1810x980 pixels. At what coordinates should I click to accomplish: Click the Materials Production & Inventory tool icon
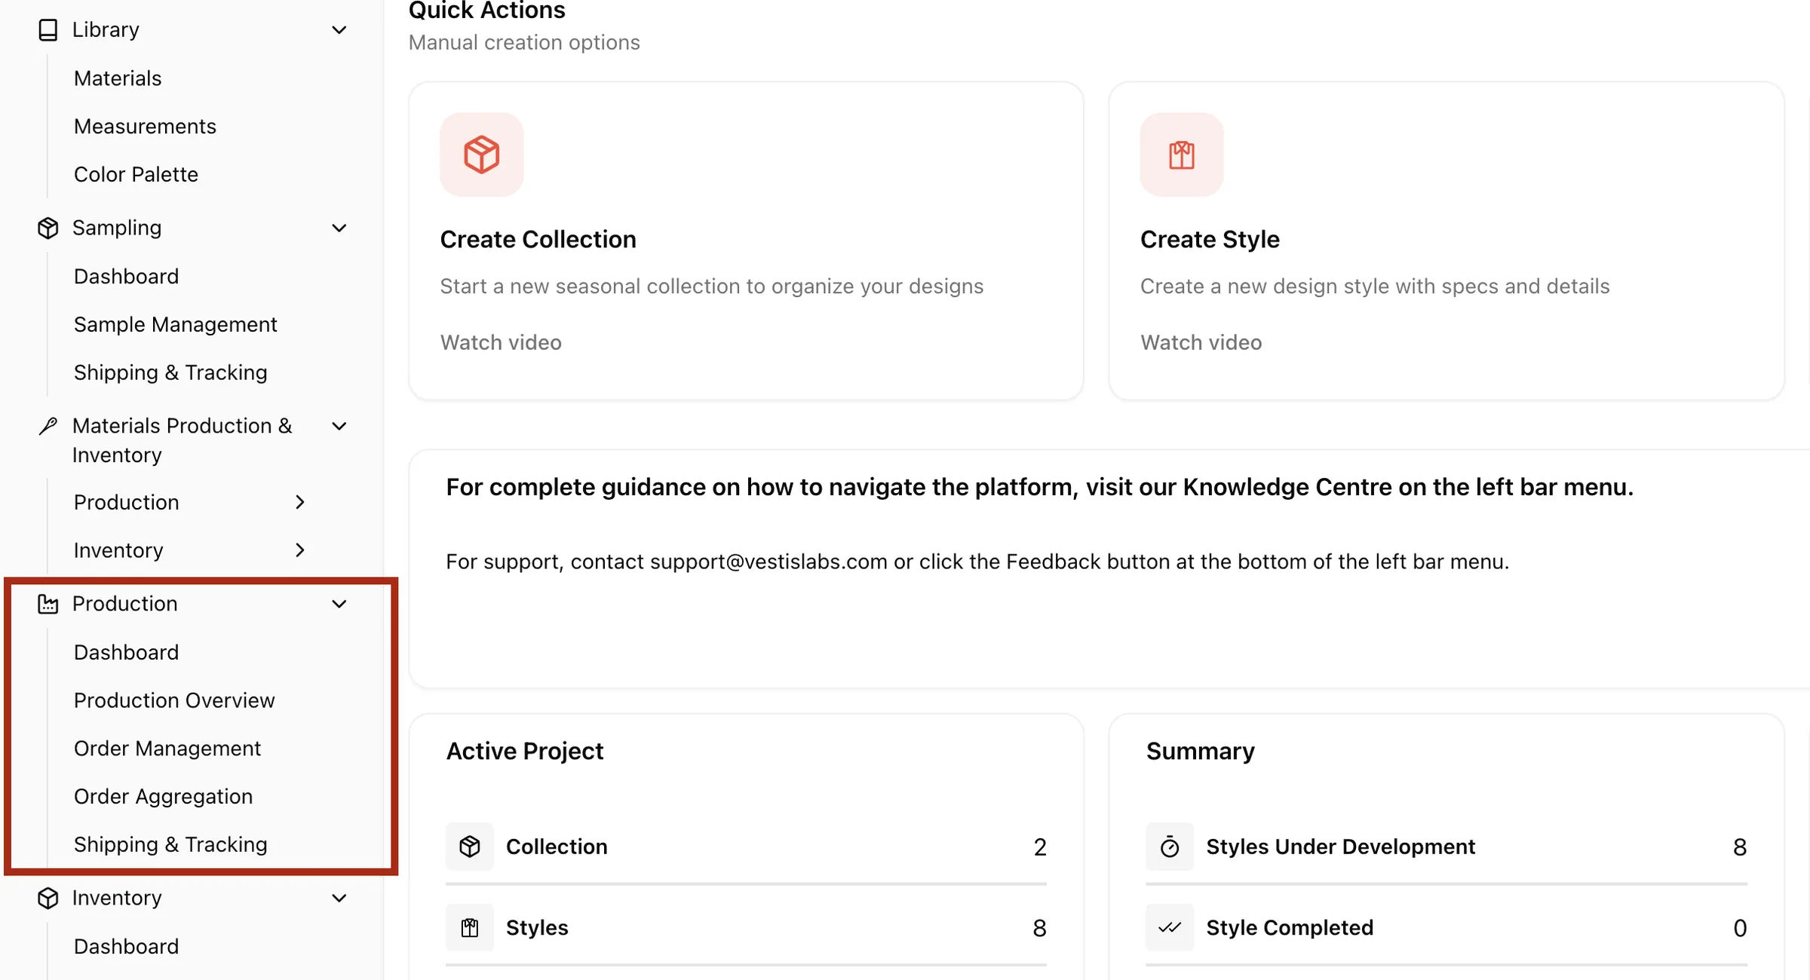(48, 426)
